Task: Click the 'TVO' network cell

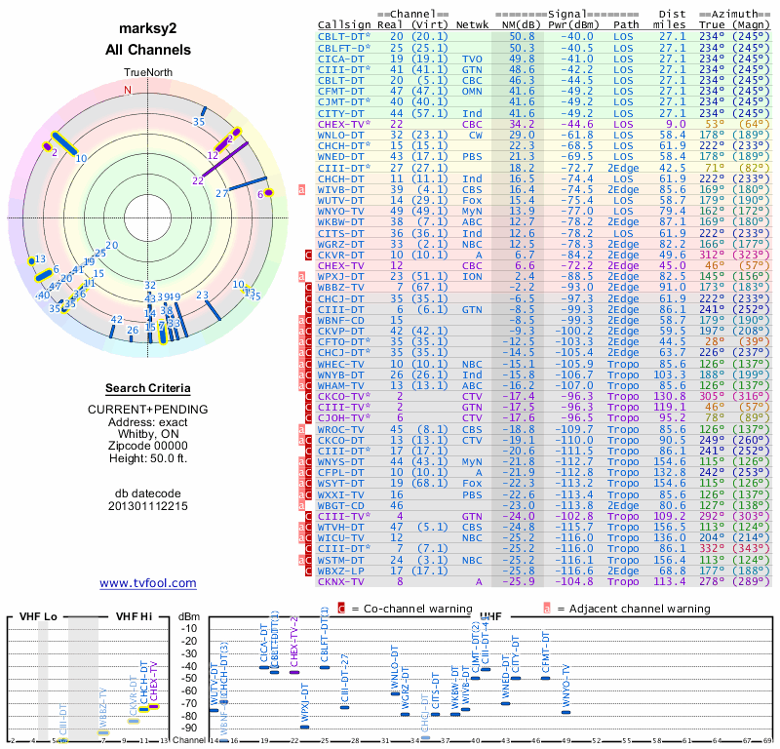Action: pyautogui.click(x=472, y=59)
